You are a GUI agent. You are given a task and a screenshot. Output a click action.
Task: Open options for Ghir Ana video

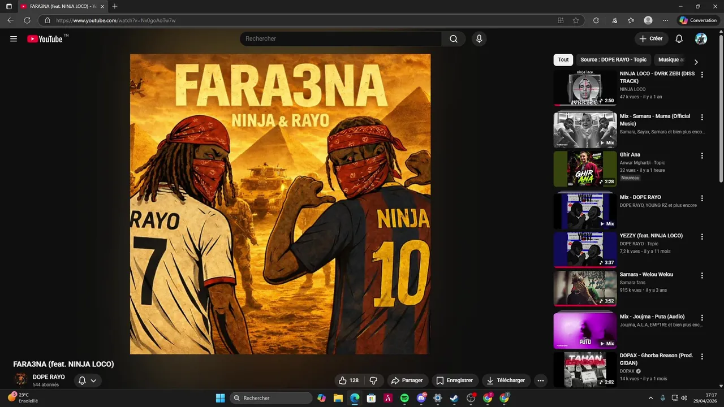pyautogui.click(x=702, y=155)
